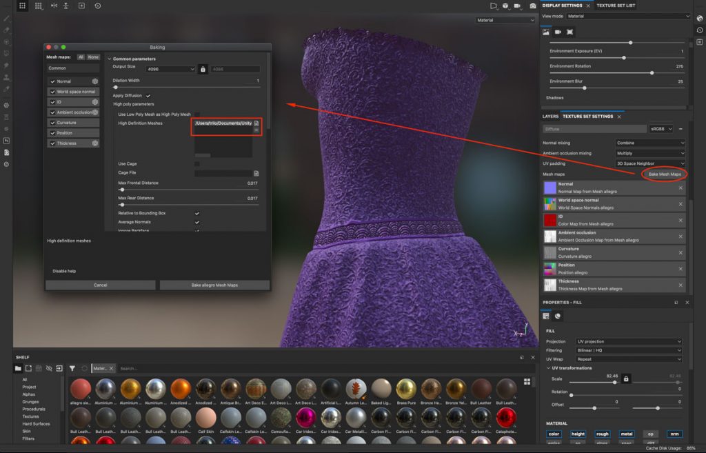The image size is (706, 453).
Task: Click Cancel in the Baking dialog
Action: (101, 285)
